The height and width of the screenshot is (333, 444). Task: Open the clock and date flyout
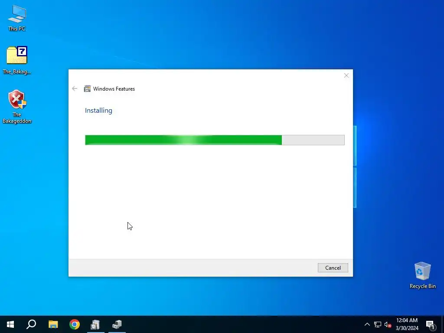point(407,324)
